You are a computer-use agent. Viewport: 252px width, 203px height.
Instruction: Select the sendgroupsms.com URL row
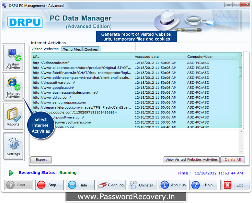(x=135, y=102)
